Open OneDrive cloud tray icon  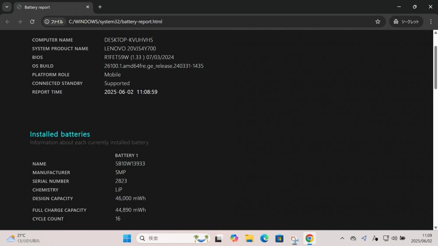click(353, 238)
